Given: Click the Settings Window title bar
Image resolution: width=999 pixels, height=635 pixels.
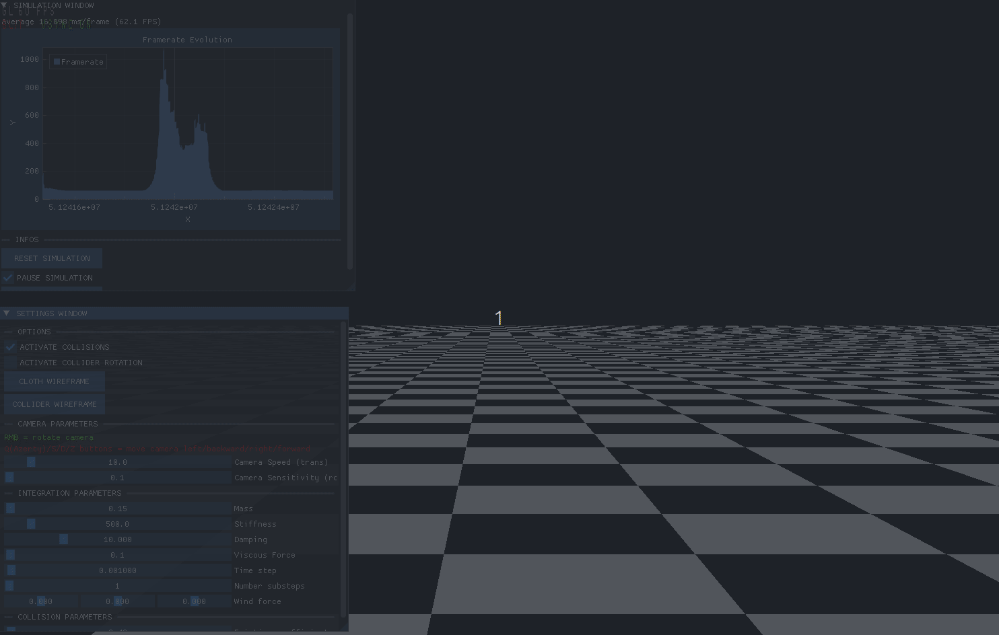Looking at the screenshot, I should pyautogui.click(x=174, y=313).
